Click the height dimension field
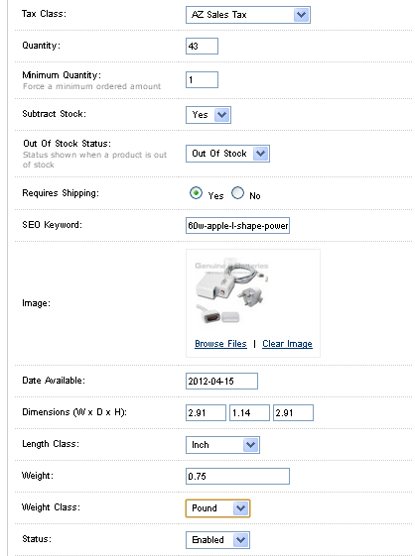The width and height of the screenshot is (415, 556). 293,412
